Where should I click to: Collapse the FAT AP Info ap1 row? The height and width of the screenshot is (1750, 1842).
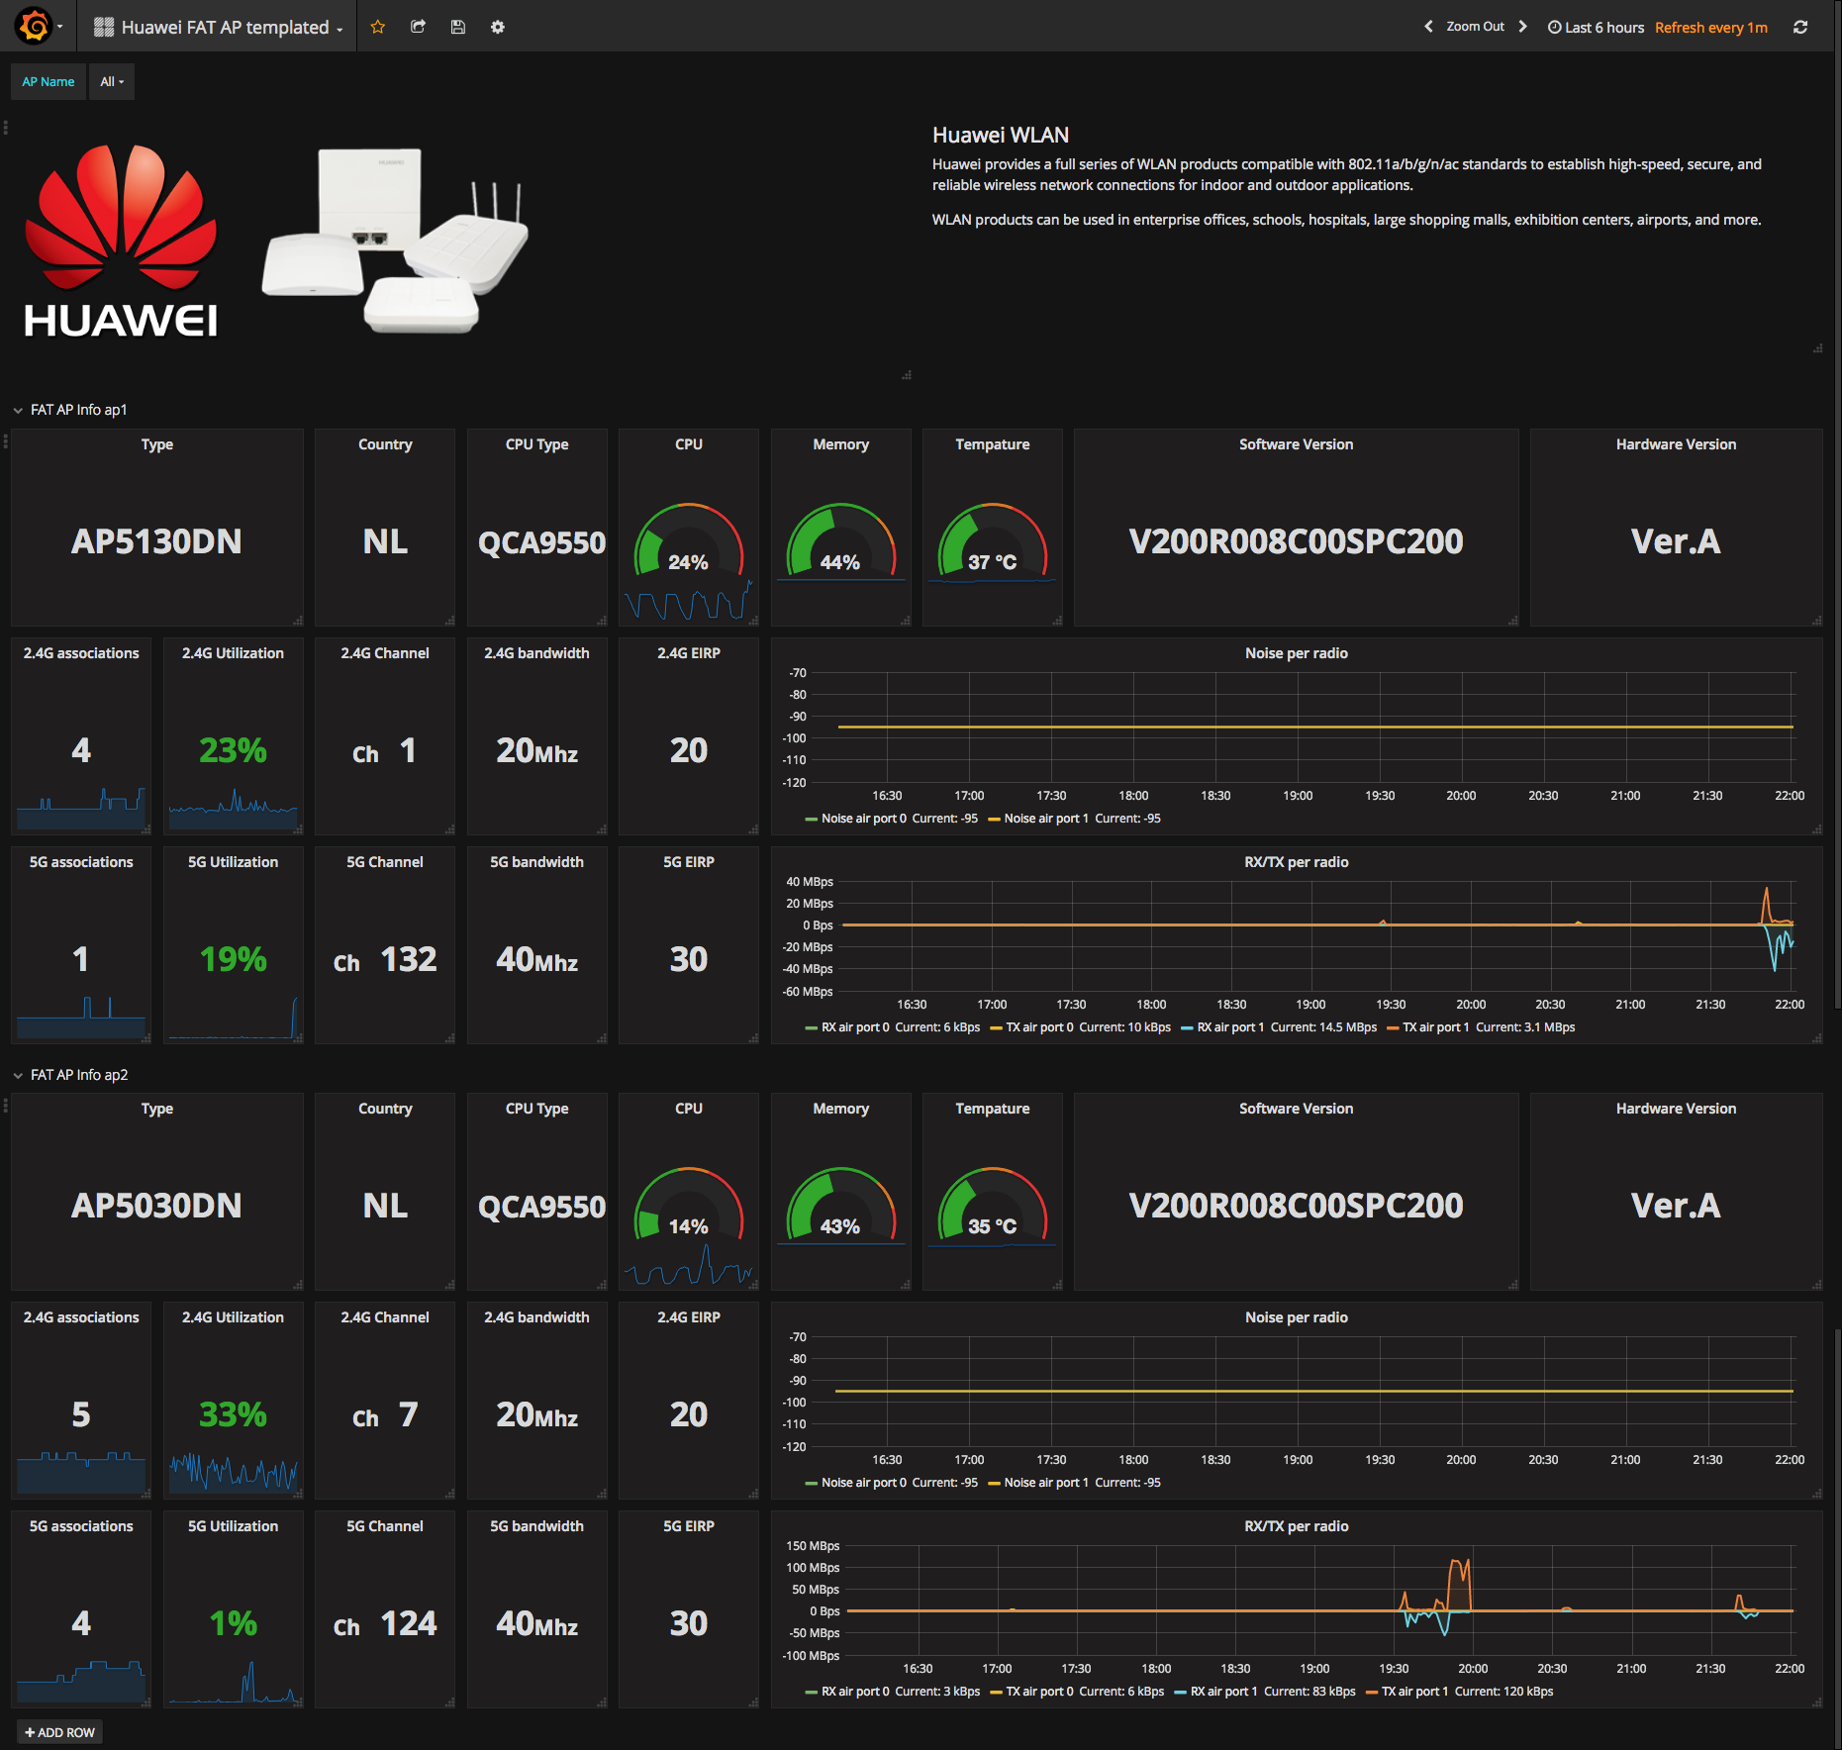pos(70,410)
